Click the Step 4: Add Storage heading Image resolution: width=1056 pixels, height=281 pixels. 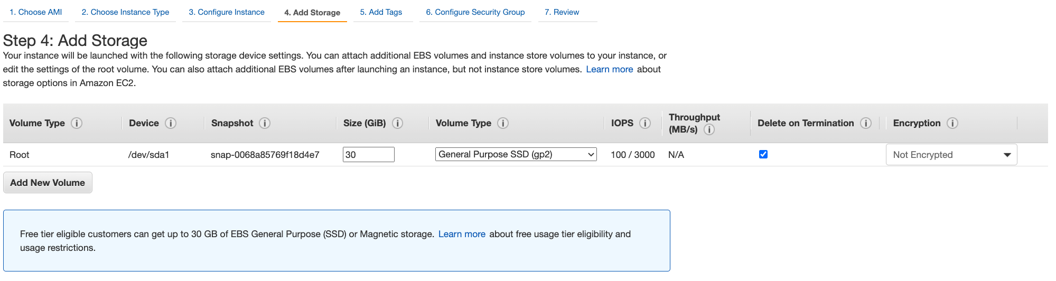pos(75,41)
